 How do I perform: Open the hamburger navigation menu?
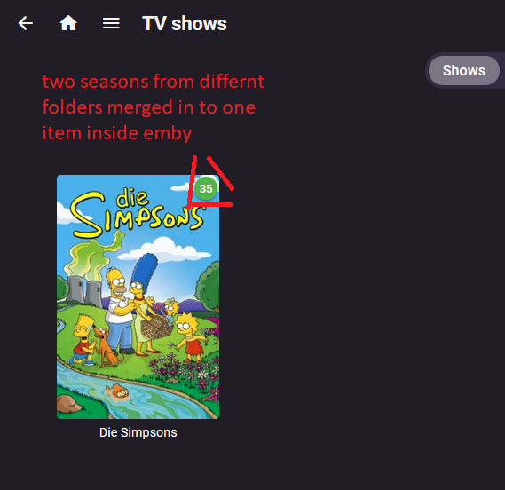[x=111, y=23]
